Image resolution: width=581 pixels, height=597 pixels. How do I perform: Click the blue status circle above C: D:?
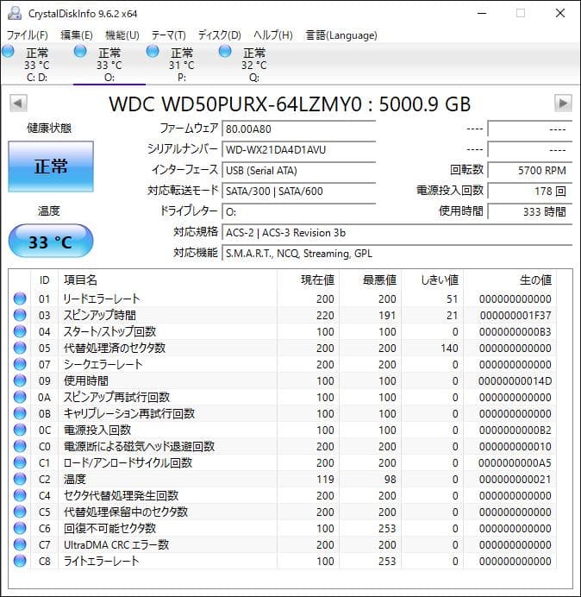click(8, 51)
